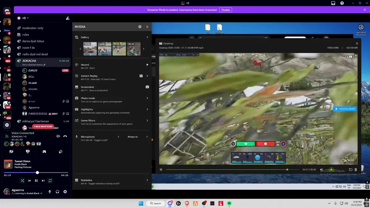This screenshot has height=208, width=370.
Task: Seek on the video progress bar
Action: 232,170
